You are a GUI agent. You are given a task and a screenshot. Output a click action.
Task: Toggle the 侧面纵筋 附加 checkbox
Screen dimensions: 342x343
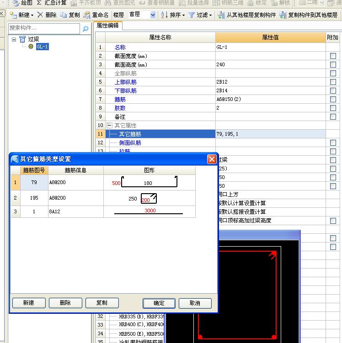(x=333, y=143)
